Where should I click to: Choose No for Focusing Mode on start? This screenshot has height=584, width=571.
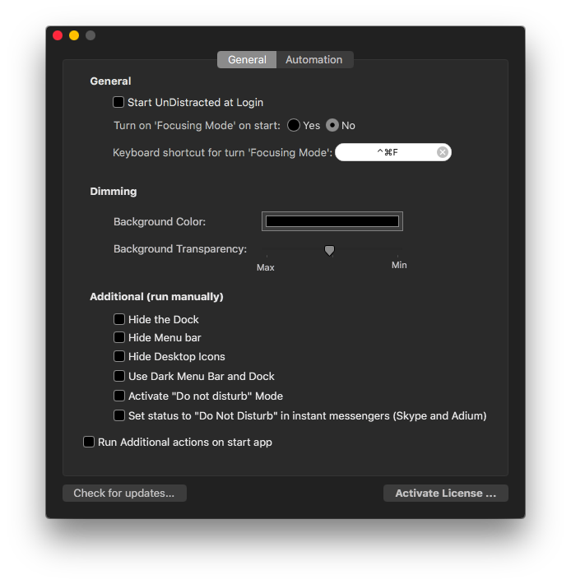pos(332,126)
